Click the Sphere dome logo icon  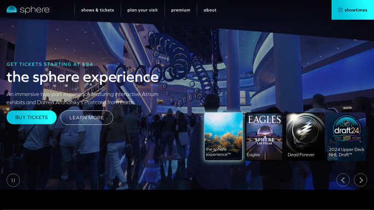pyautogui.click(x=11, y=9)
